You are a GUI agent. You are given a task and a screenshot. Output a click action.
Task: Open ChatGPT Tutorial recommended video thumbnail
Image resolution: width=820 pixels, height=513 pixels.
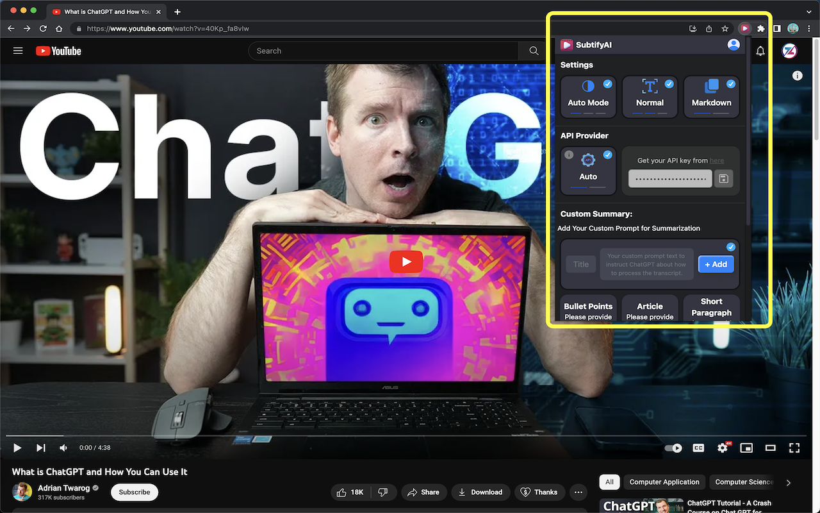point(641,505)
